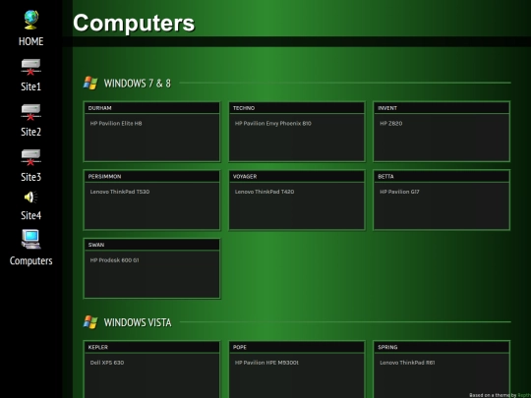This screenshot has height=398, width=531.
Task: Click HP Z820 description text
Action: tap(391, 124)
